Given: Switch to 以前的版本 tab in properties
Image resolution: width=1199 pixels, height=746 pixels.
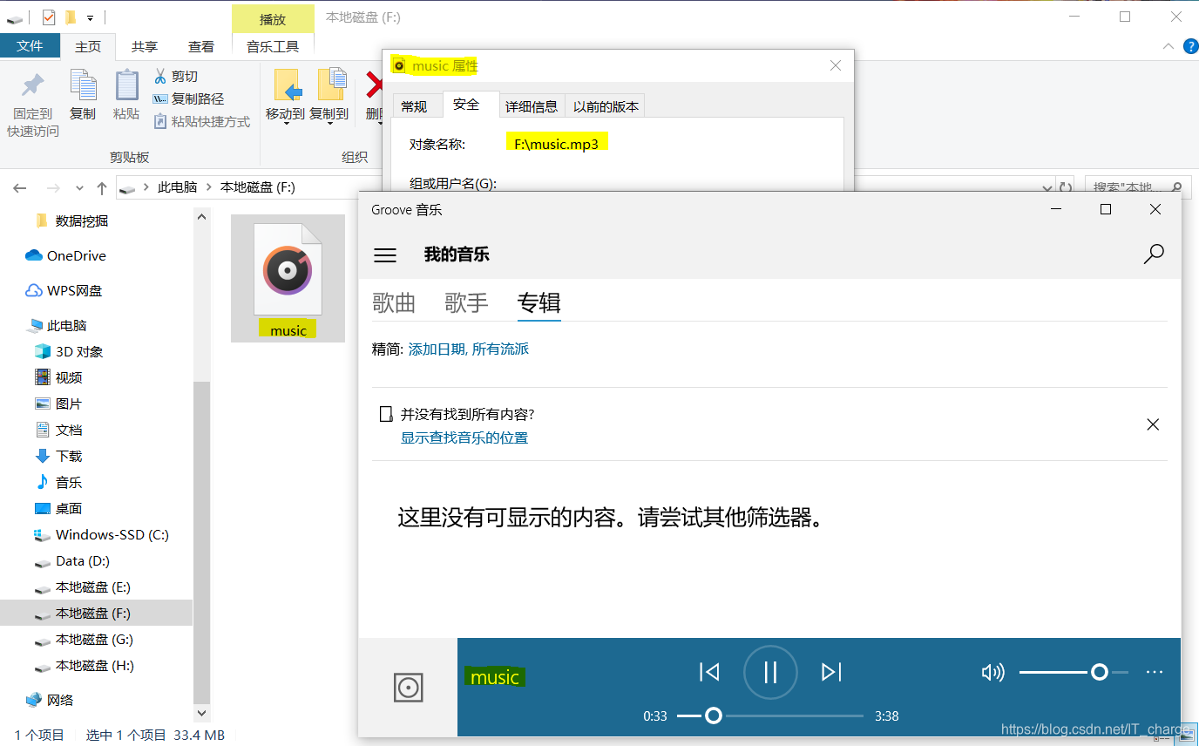Looking at the screenshot, I should [x=606, y=106].
